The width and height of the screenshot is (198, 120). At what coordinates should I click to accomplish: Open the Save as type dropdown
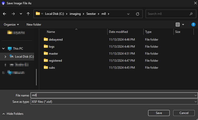pyautogui.click(x=195, y=102)
